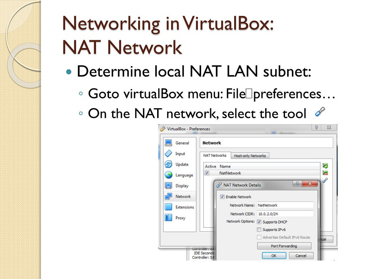This screenshot has width=372, height=279.
Task: Click the Network Name text field
Action: pos(285,205)
